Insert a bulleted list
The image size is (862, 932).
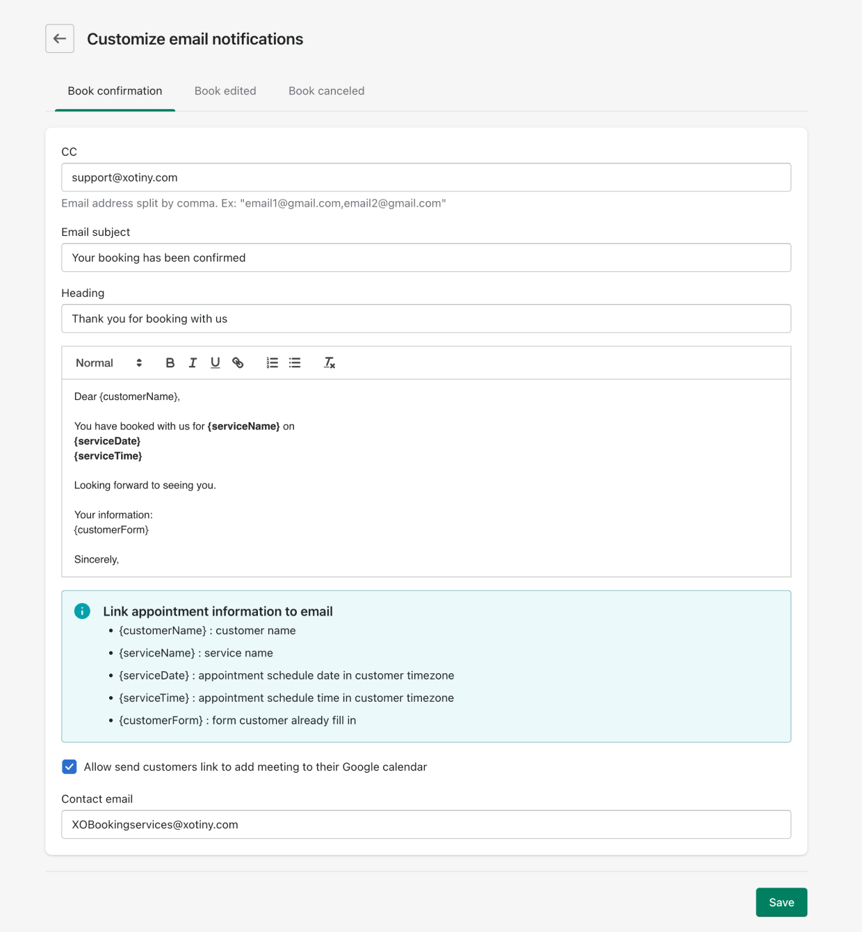coord(295,363)
